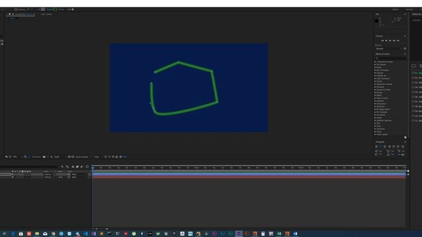Viewport: 422px width, 237px height.
Task: Open the 1 View layout dropdown
Action: click(x=98, y=157)
